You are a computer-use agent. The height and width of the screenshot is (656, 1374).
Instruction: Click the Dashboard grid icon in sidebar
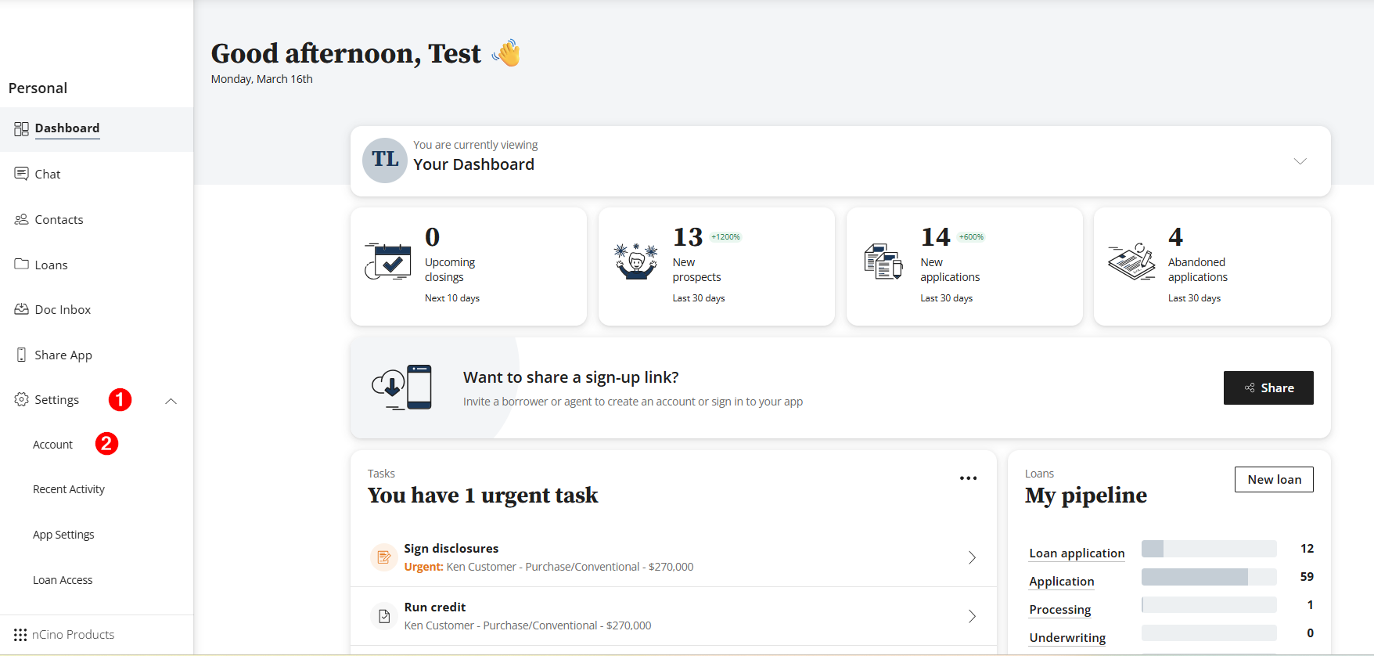[x=21, y=129]
